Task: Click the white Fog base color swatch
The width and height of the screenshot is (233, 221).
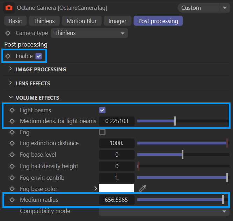Action: [116, 188]
